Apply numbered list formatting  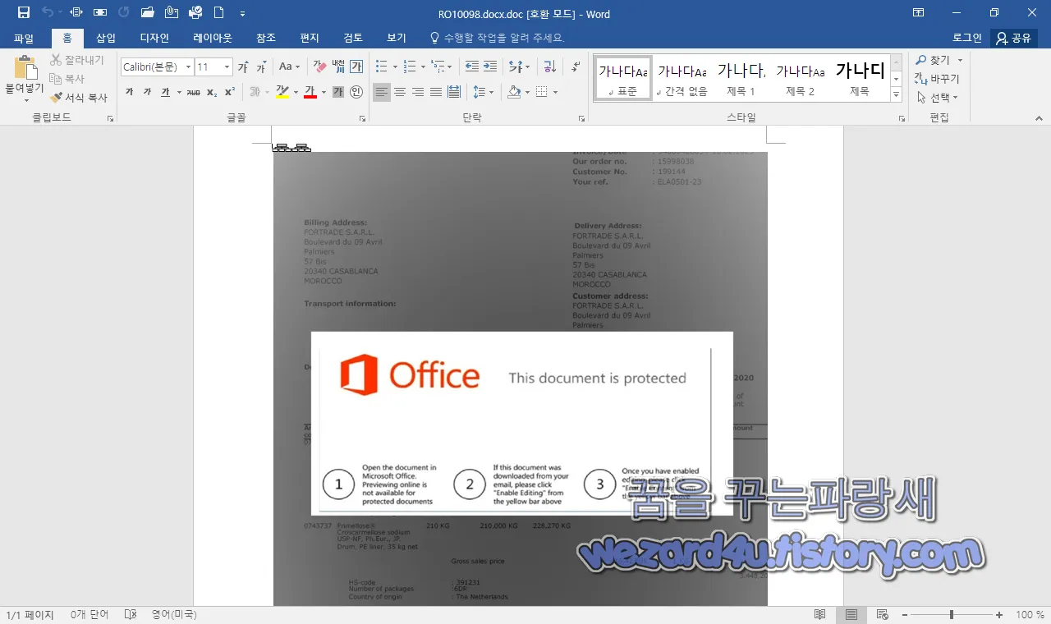(410, 67)
